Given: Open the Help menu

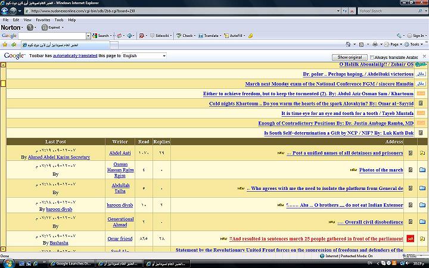Looking at the screenshot, I should click(x=72, y=20).
